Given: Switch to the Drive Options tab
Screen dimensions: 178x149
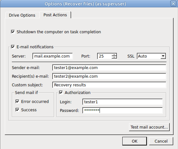Looking at the screenshot, I should pyautogui.click(x=22, y=15).
